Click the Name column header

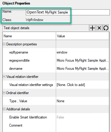pos(29,36)
